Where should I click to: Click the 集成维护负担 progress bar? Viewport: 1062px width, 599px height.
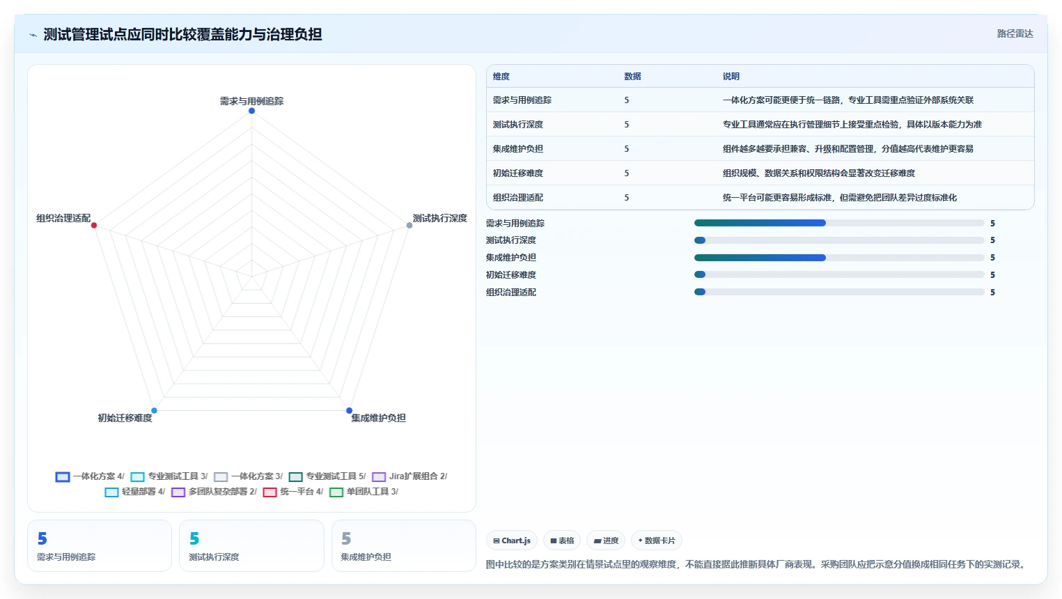tap(839, 258)
